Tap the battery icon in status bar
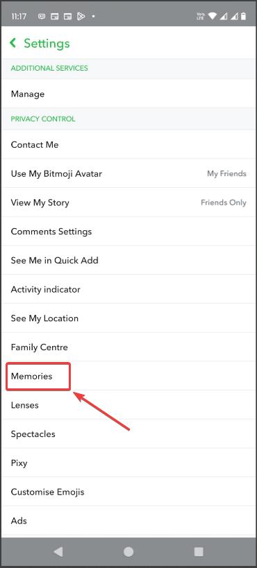Viewport: 257px width, 568px height. (x=244, y=17)
